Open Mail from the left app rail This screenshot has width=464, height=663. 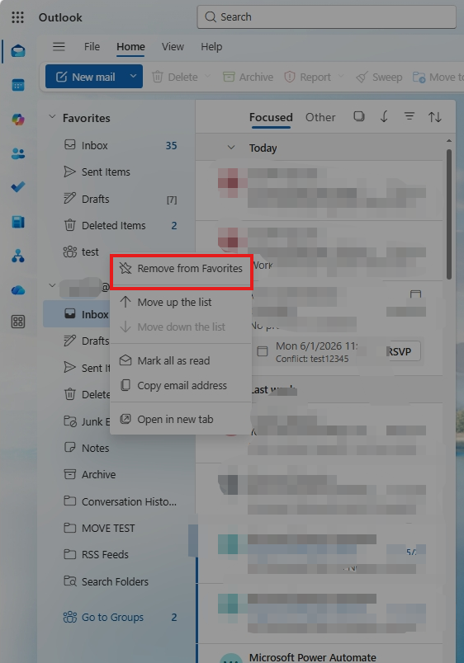18,51
